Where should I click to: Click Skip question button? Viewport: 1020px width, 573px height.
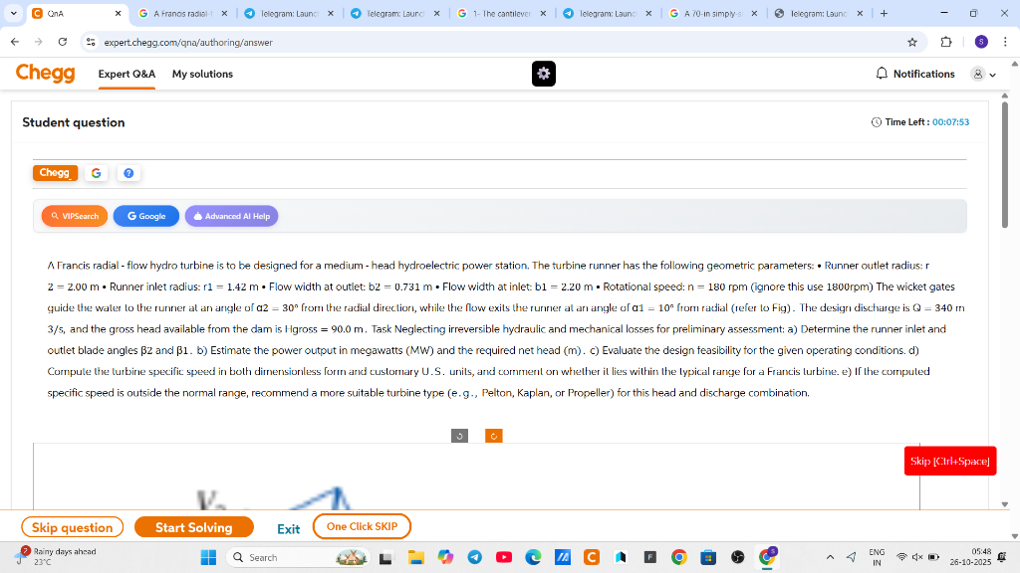[72, 527]
